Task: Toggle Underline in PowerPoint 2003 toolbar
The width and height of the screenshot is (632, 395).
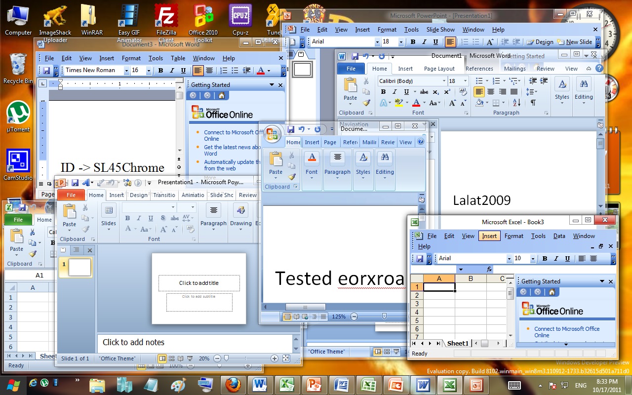Action: point(435,42)
